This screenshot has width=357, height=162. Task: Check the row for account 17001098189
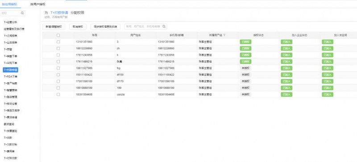(58, 81)
